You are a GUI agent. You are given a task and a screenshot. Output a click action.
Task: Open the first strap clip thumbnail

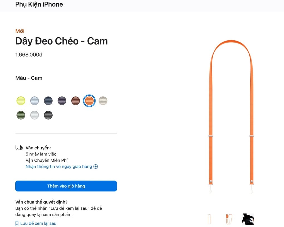(210, 219)
